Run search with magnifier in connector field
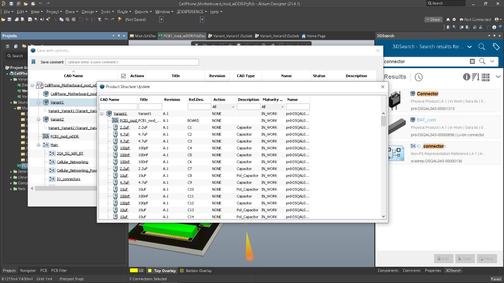This screenshot has width=504, height=283. 482,61
